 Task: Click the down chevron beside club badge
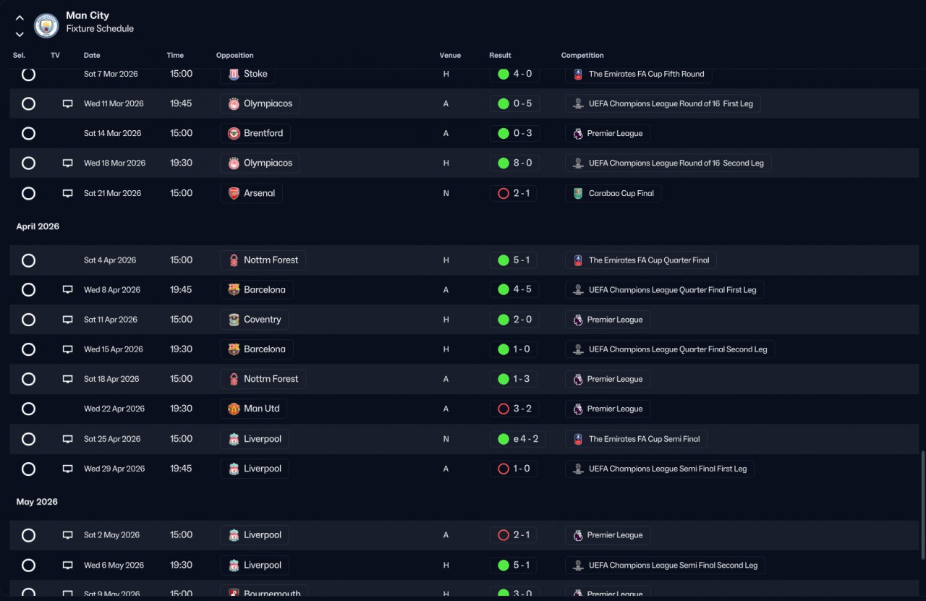coord(20,34)
